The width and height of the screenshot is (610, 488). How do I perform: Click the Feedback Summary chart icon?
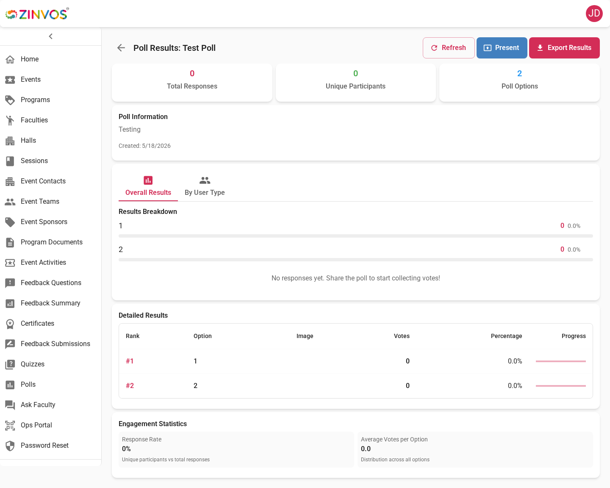coord(10,303)
